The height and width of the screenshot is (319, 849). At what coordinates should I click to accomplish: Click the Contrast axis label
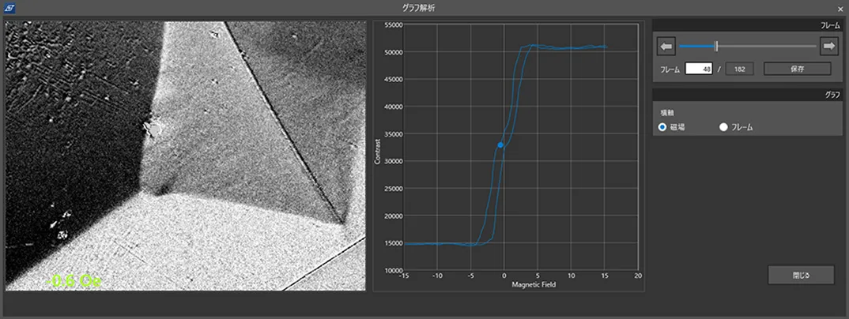pyautogui.click(x=379, y=149)
